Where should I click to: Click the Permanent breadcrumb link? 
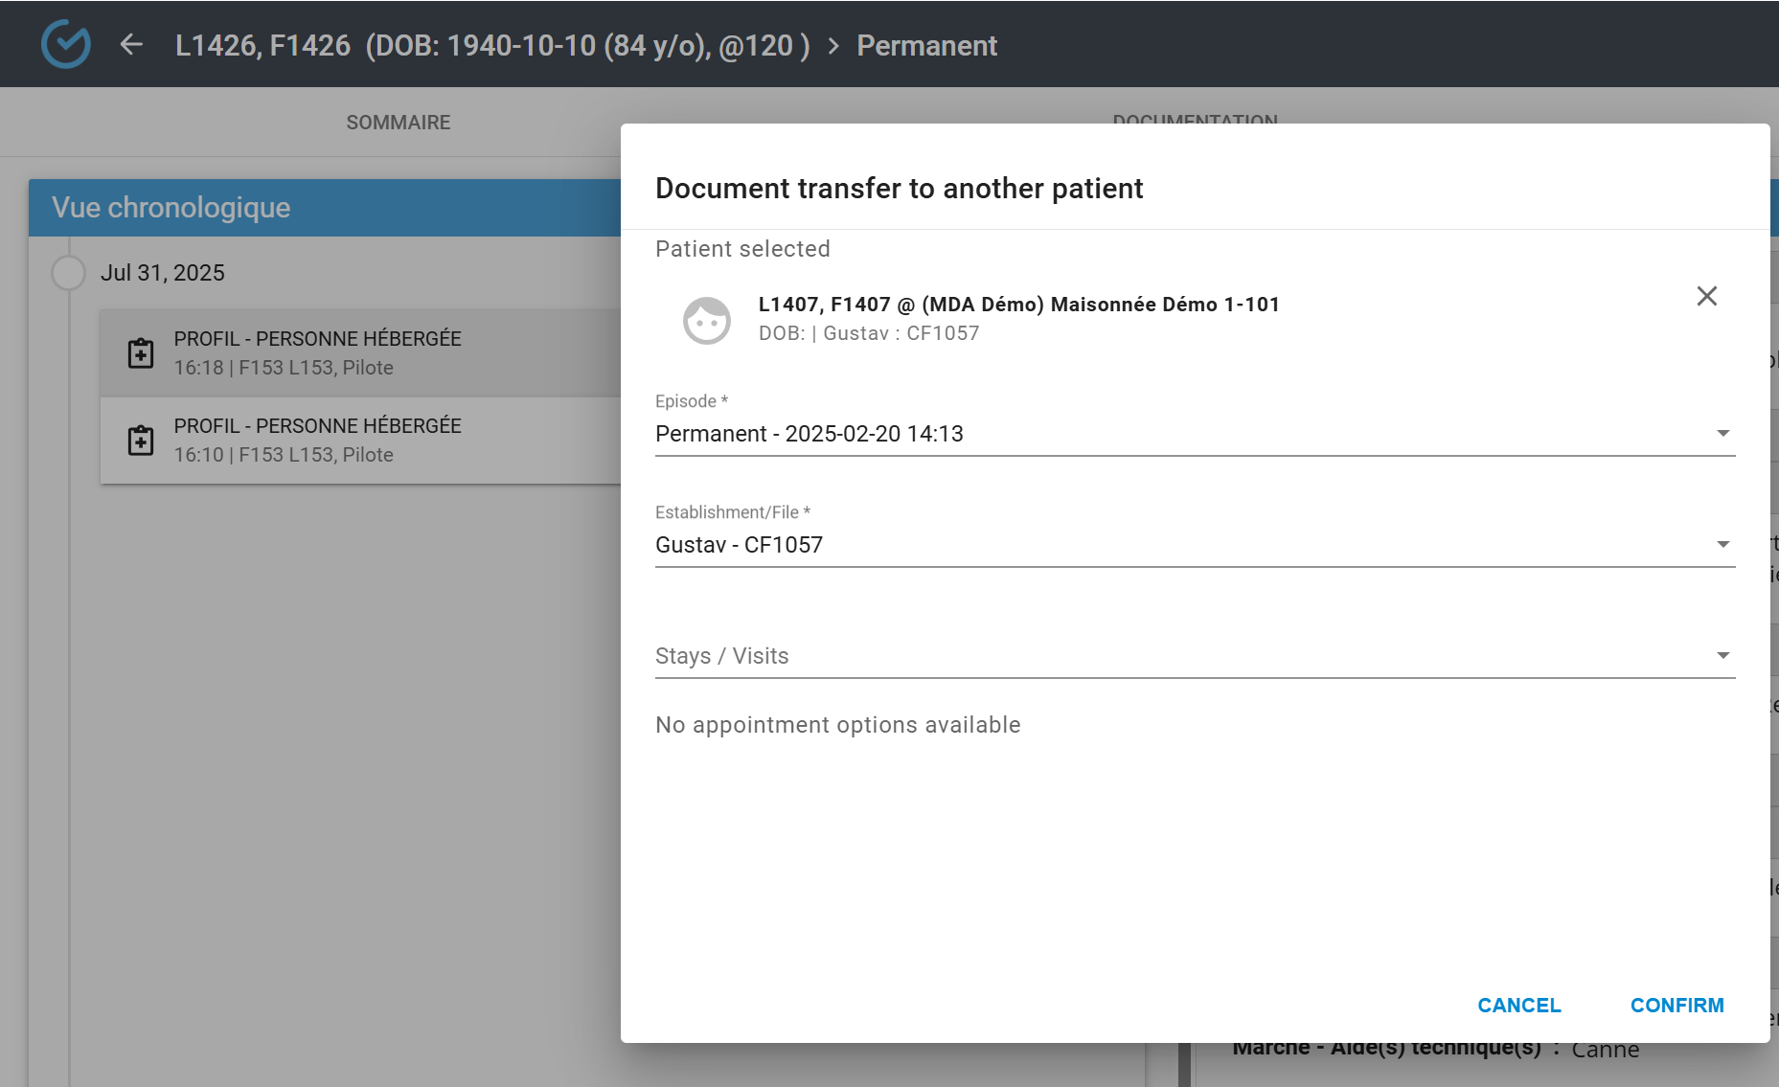point(926,46)
